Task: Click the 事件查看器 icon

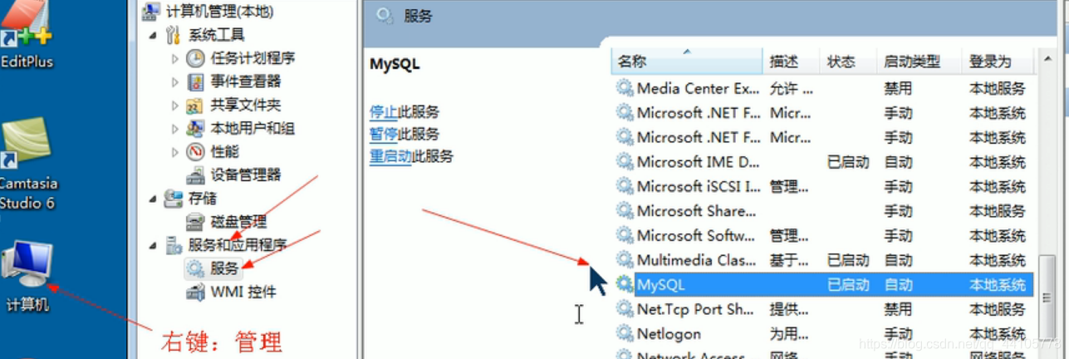Action: point(195,81)
